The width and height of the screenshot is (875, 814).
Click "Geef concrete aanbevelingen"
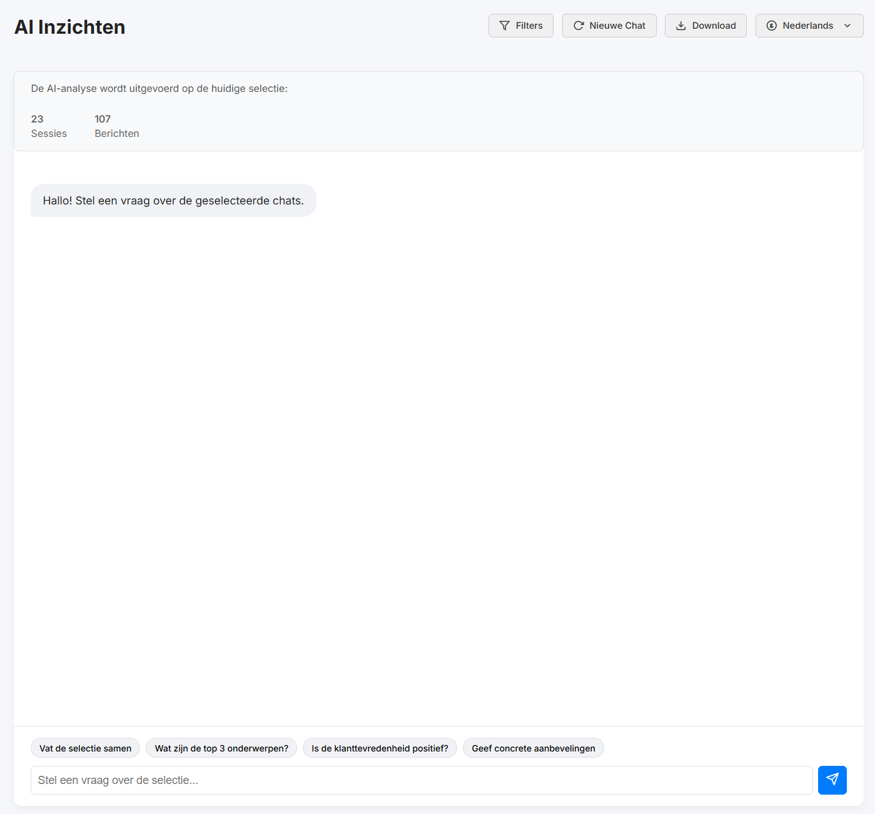[533, 748]
